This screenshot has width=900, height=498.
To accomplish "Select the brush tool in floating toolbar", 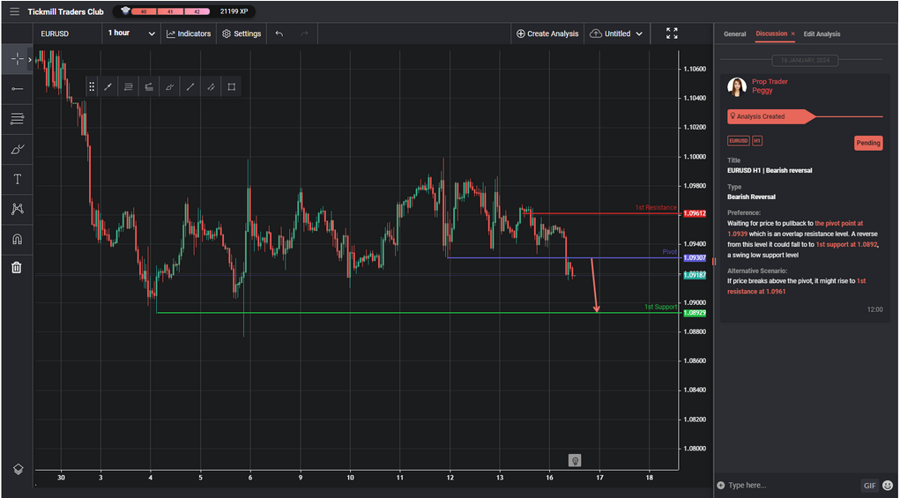I will coord(169,86).
